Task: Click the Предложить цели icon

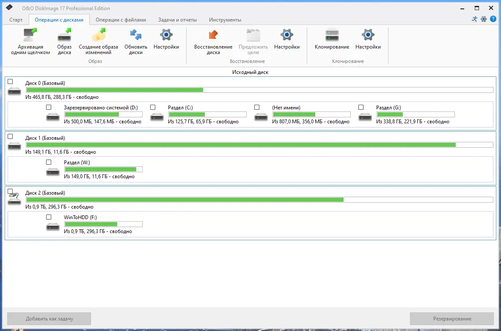Action: coord(253,35)
